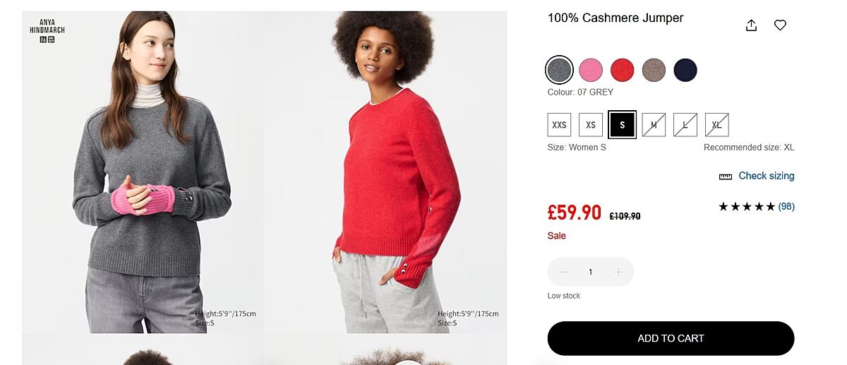847x365 pixels.
Task: Click the ruler icon beside Check sizing
Action: click(725, 176)
